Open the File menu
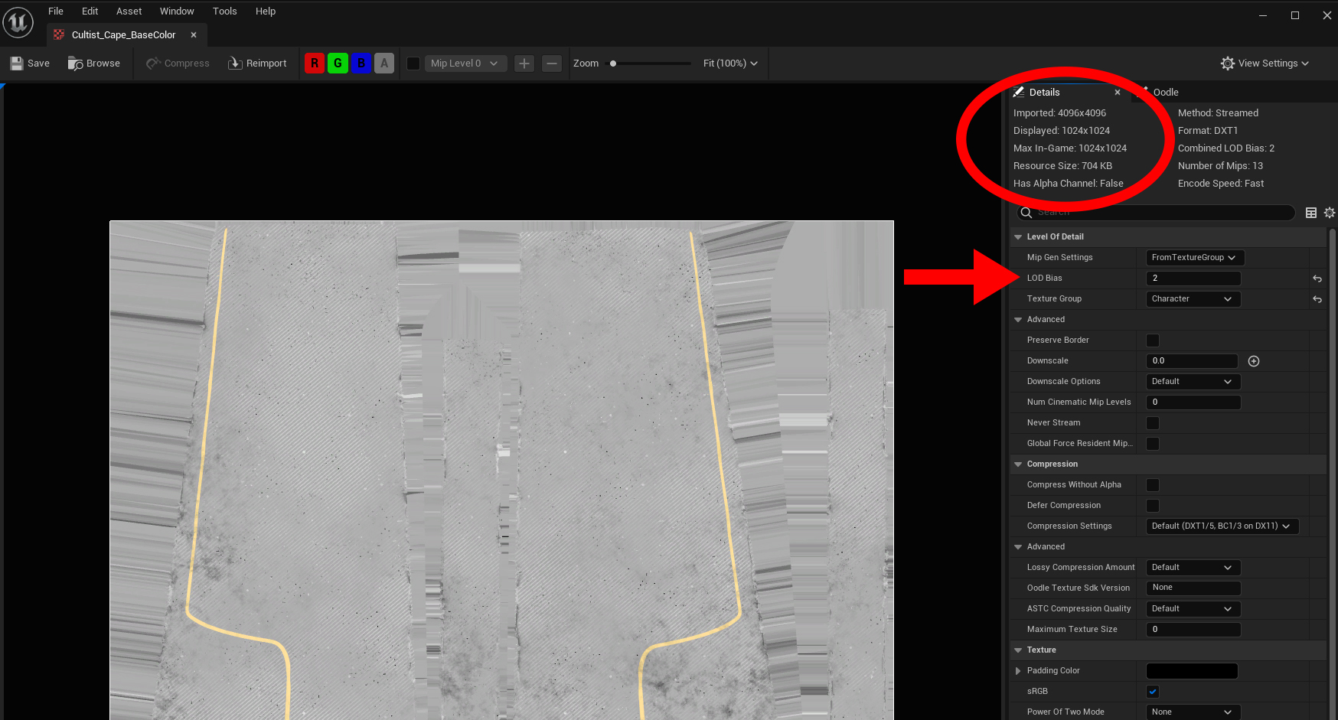The width and height of the screenshot is (1338, 720). (56, 11)
